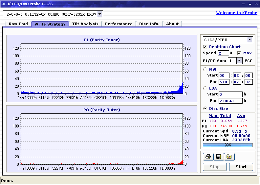Click the MSF End frames field showing 32
260x185 pixels.
(x=249, y=82)
